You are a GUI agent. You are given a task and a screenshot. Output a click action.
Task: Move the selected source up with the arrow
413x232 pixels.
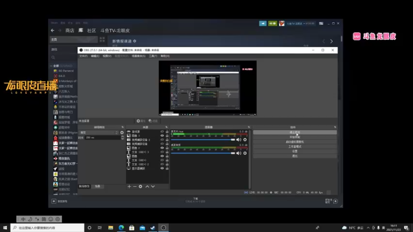point(147,187)
